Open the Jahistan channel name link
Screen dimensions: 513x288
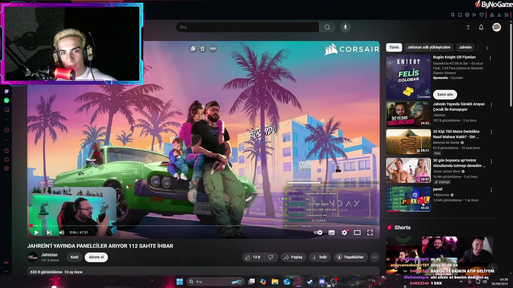pos(49,255)
